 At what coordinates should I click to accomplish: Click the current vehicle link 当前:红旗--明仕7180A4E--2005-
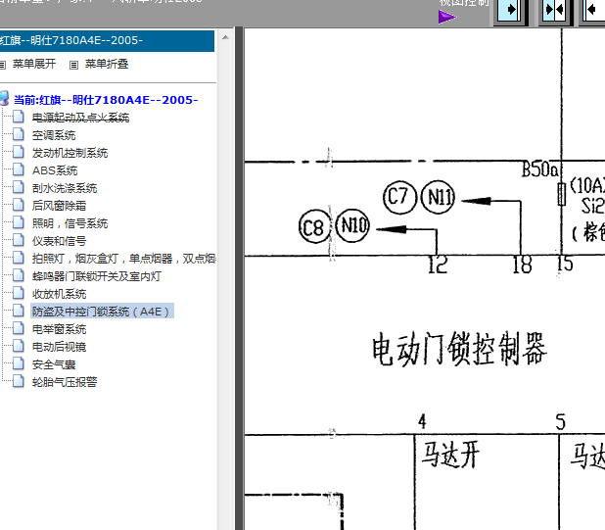coord(106,100)
